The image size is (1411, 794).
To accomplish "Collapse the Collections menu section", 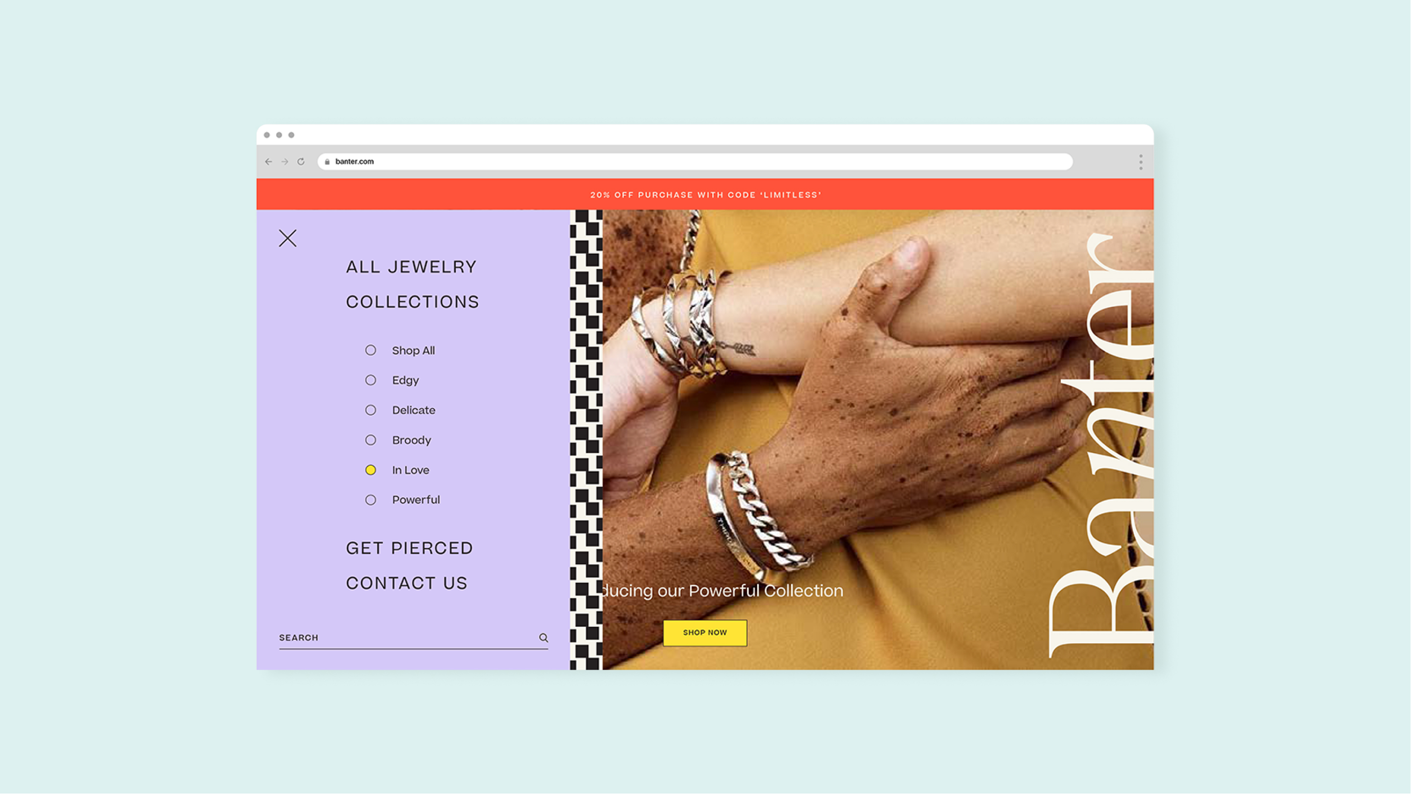I will 412,302.
